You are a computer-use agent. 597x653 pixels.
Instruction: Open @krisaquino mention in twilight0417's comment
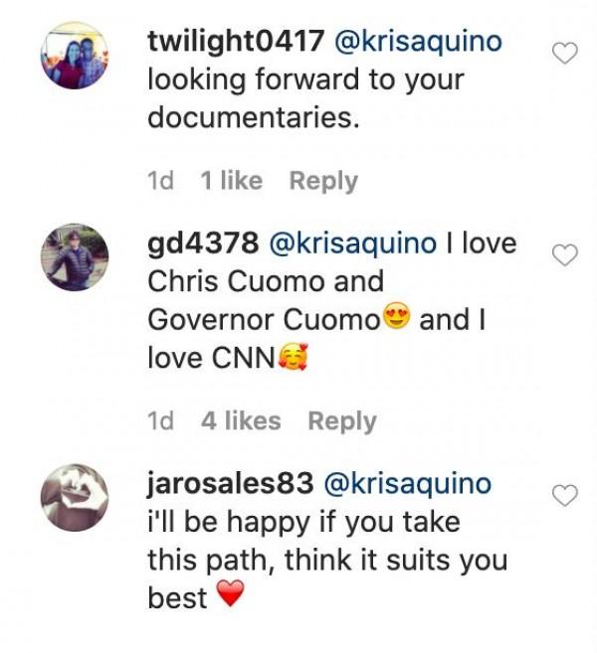click(419, 41)
